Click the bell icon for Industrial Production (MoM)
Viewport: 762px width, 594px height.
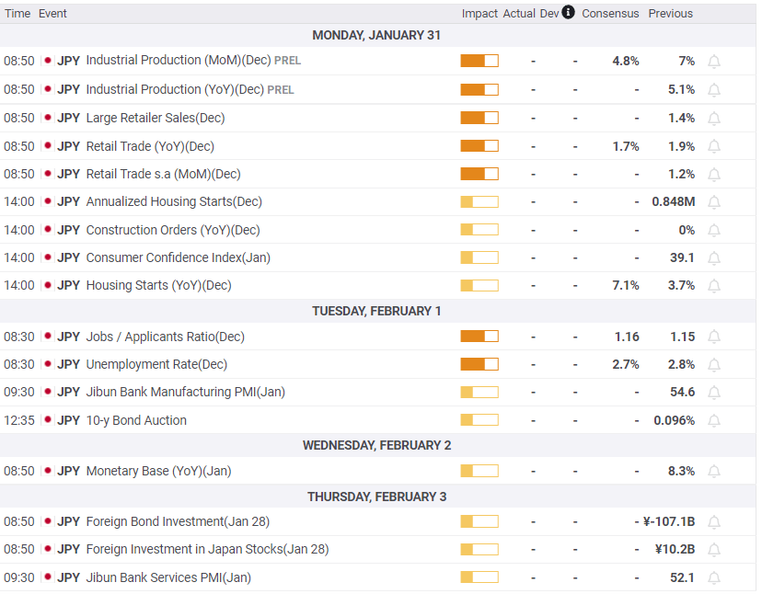714,62
